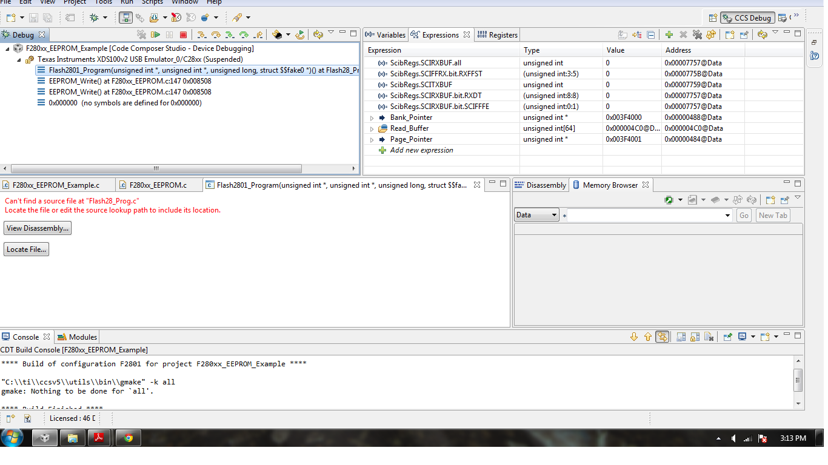Click the New Tab button in Memory Browser
This screenshot has width=828, height=465.
pyautogui.click(x=773, y=215)
